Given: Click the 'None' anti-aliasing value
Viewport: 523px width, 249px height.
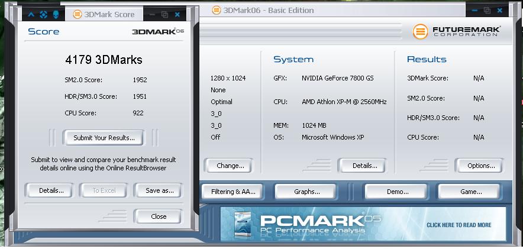Looking at the screenshot, I should pyautogui.click(x=218, y=90).
